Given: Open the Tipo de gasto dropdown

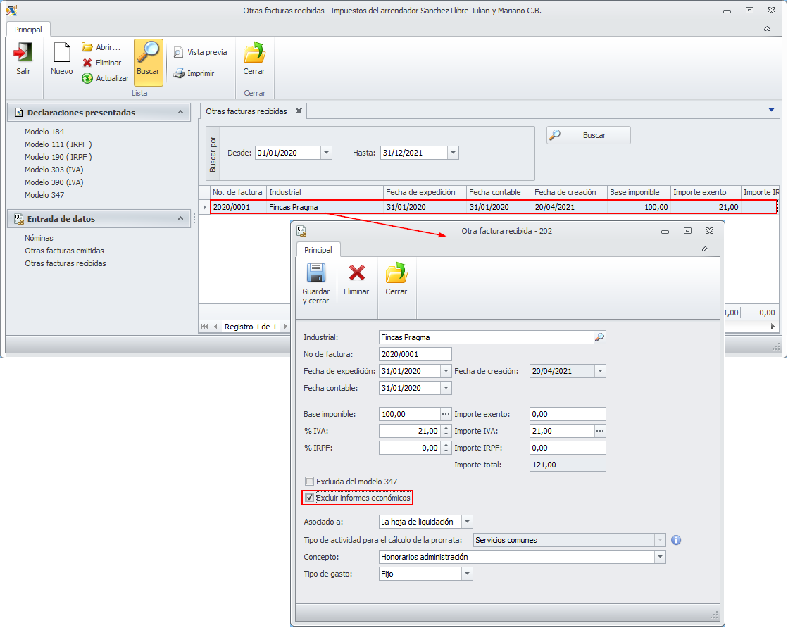Looking at the screenshot, I should (x=466, y=574).
